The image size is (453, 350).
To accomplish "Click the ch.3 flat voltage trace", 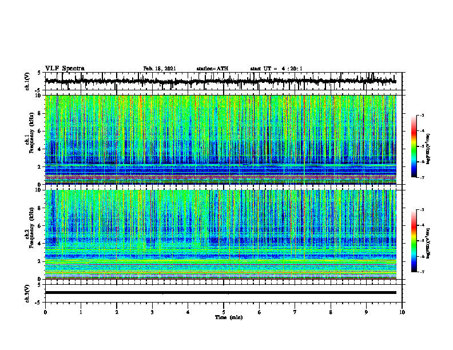I will click(220, 293).
